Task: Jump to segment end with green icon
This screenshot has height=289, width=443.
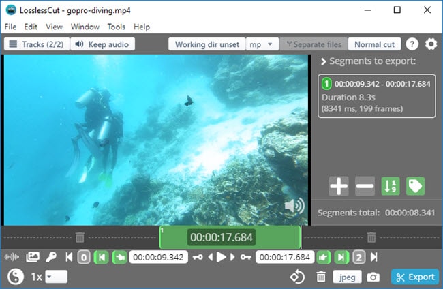Action: (x=341, y=258)
